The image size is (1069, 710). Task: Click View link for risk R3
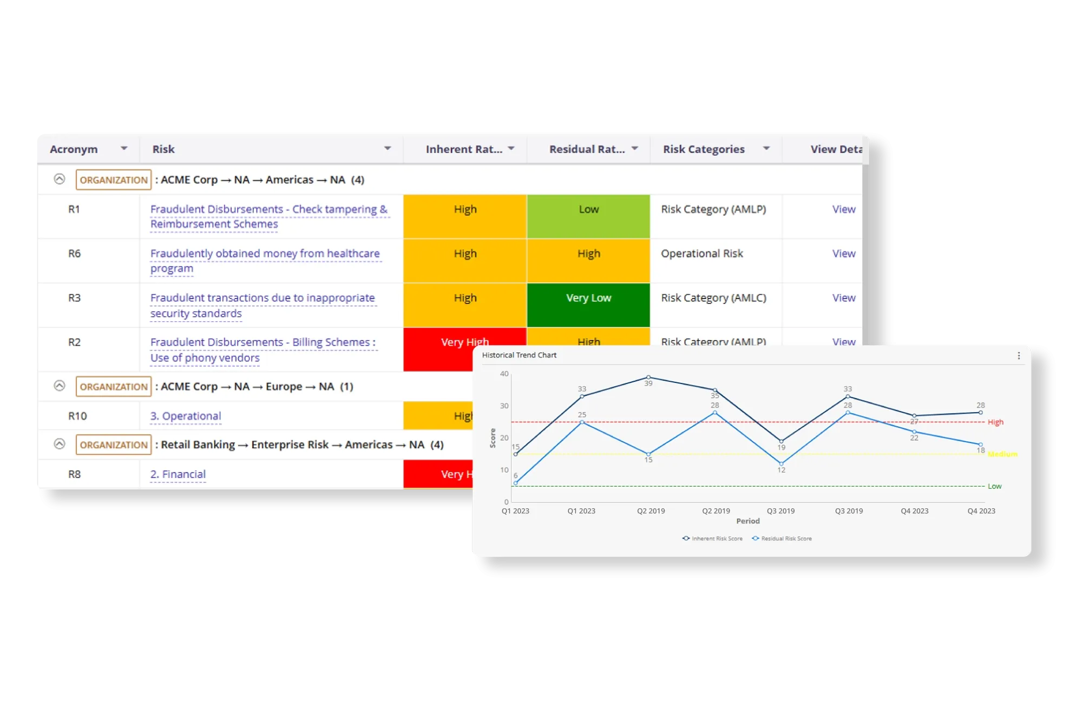point(843,298)
